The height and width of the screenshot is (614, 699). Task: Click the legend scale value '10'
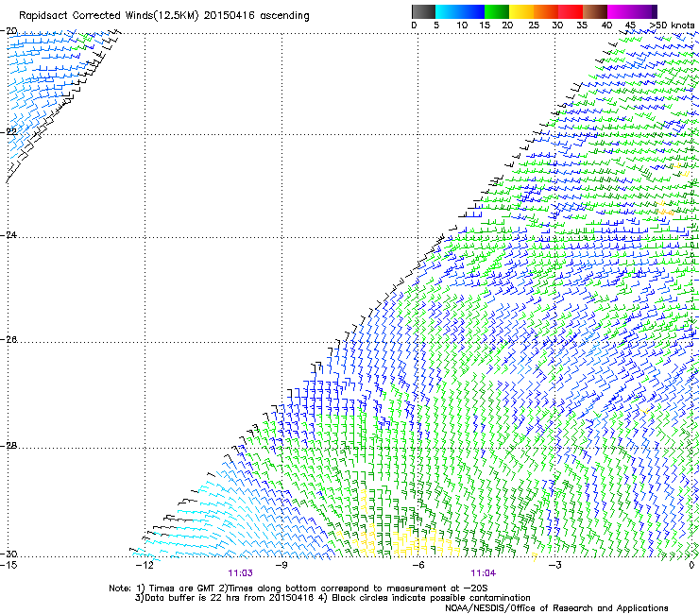[x=462, y=26]
